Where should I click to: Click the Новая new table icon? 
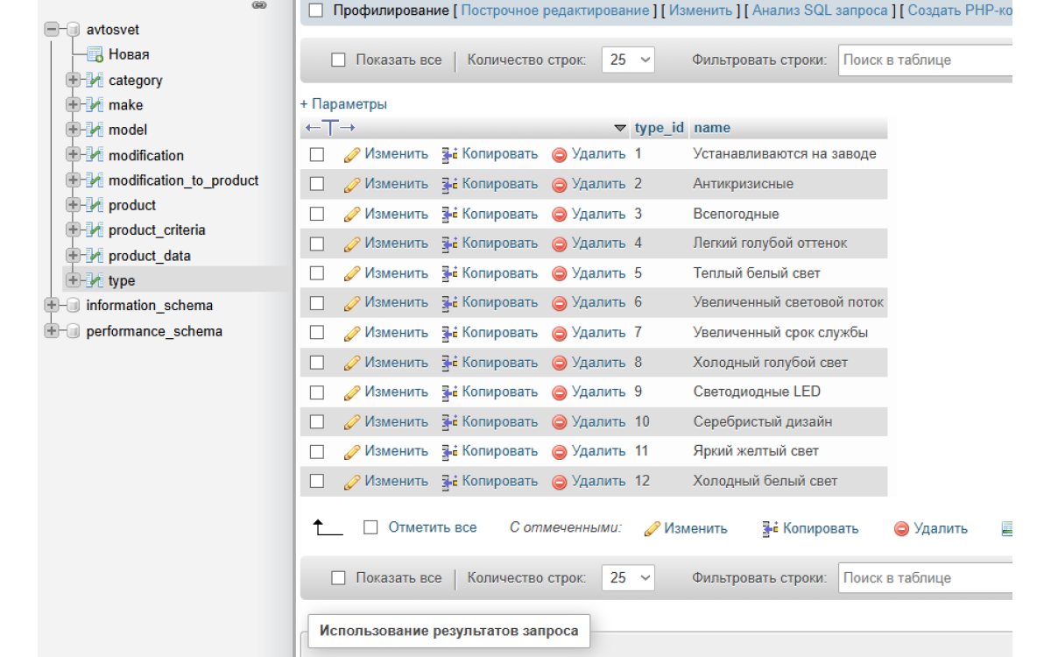pos(95,54)
